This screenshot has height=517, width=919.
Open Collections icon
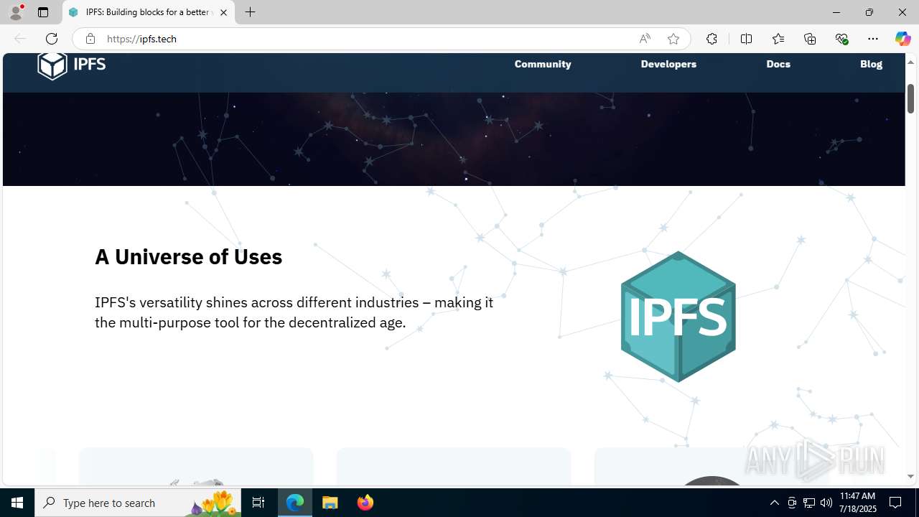(x=810, y=39)
